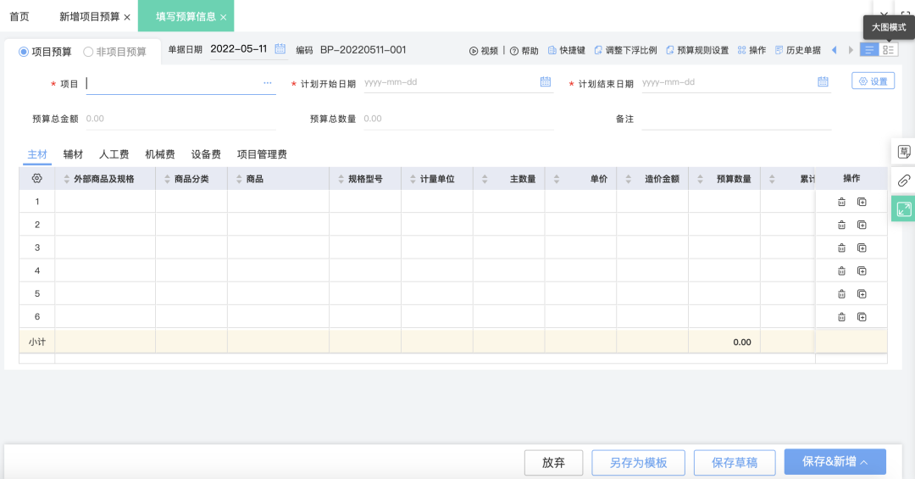Open the 计划结束日期 calendar icon

pos(823,81)
